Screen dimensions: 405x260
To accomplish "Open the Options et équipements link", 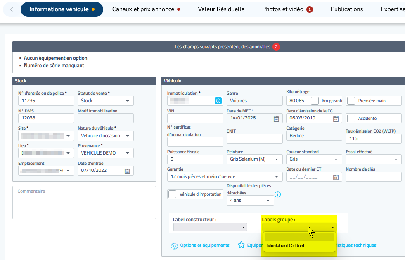I will (x=205, y=245).
